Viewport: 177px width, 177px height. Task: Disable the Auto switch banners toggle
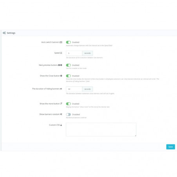coord(69,42)
